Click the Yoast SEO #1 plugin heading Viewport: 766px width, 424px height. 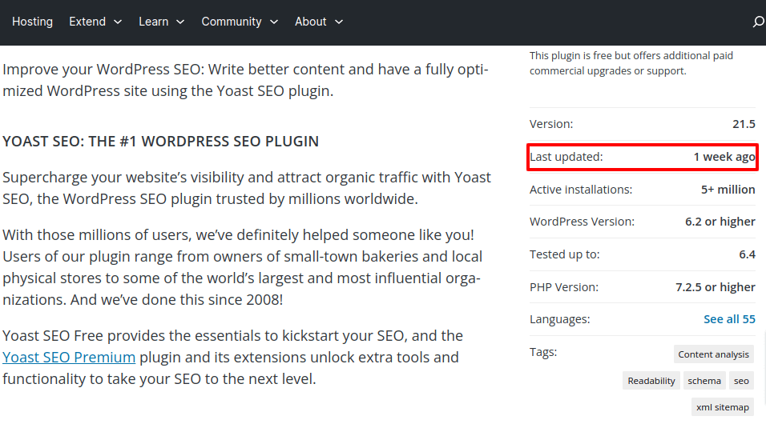click(x=160, y=142)
